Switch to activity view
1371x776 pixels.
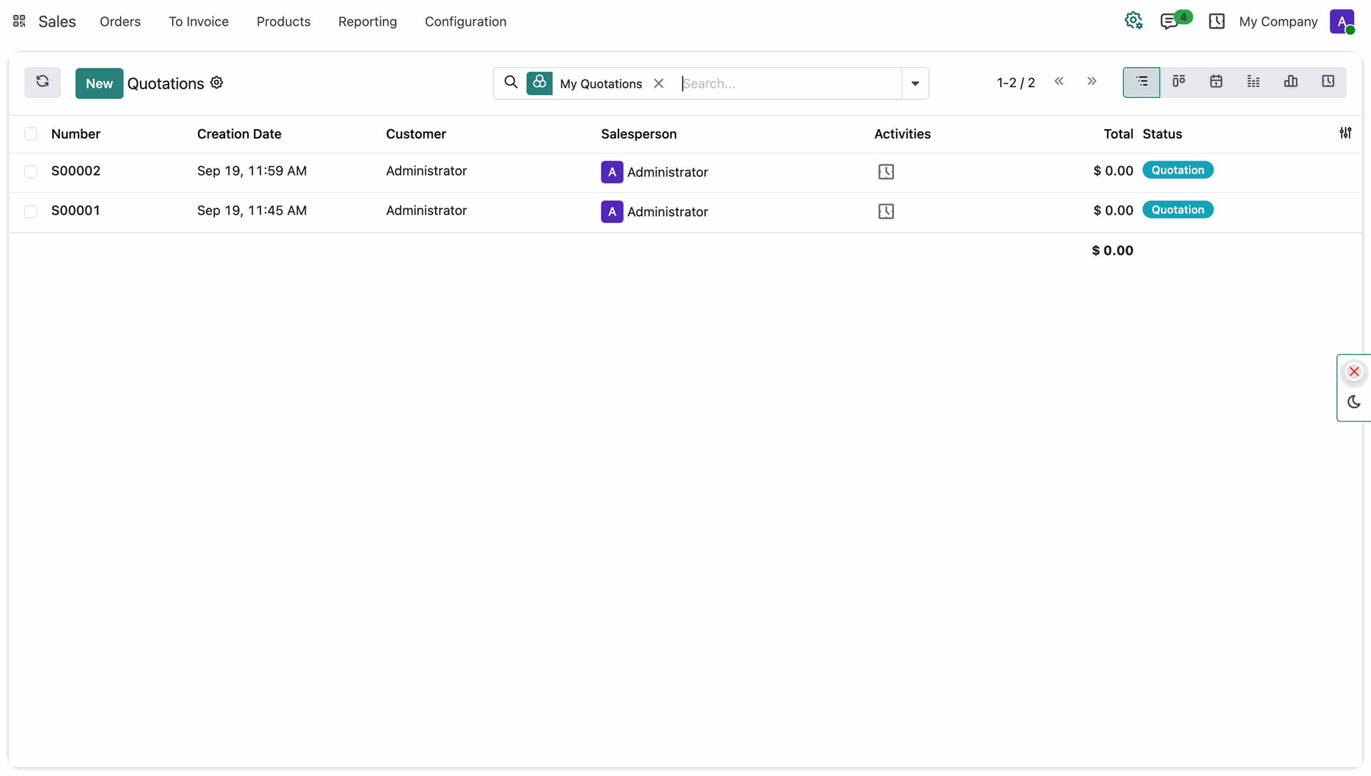point(1327,82)
